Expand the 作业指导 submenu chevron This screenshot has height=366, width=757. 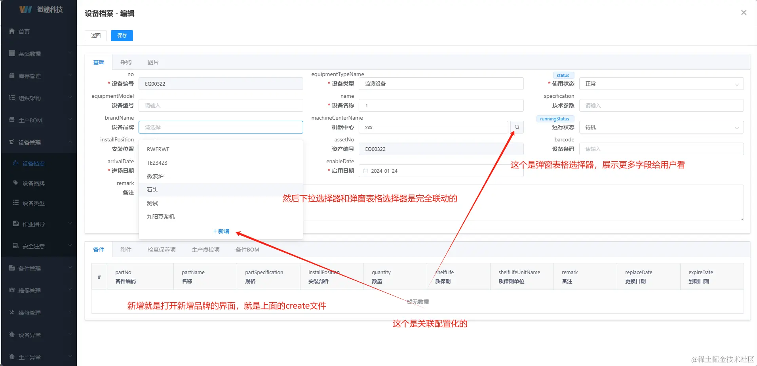(70, 223)
